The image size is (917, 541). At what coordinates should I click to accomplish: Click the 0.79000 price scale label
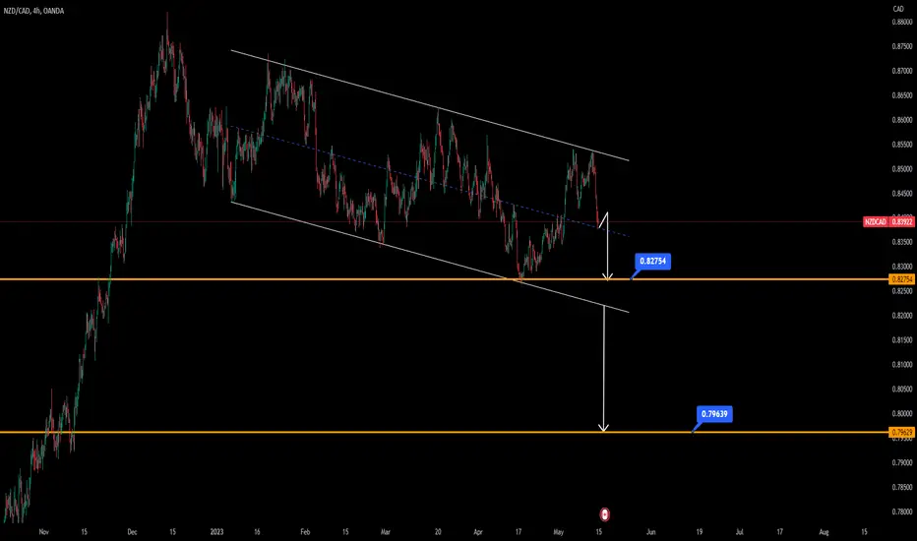click(x=902, y=462)
